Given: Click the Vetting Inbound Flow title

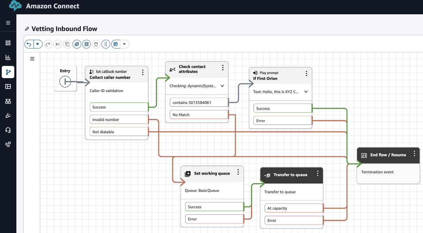Looking at the screenshot, I should (65, 29).
